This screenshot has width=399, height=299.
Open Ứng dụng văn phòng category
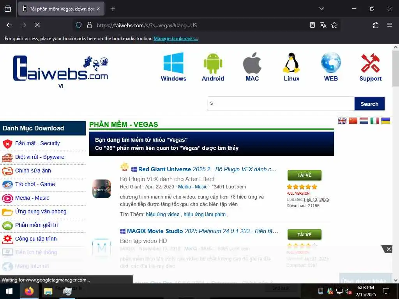(41, 211)
